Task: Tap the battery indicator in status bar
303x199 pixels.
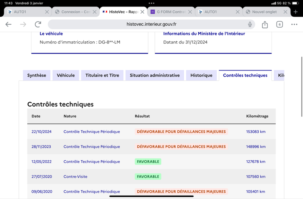Action: [x=295, y=3]
